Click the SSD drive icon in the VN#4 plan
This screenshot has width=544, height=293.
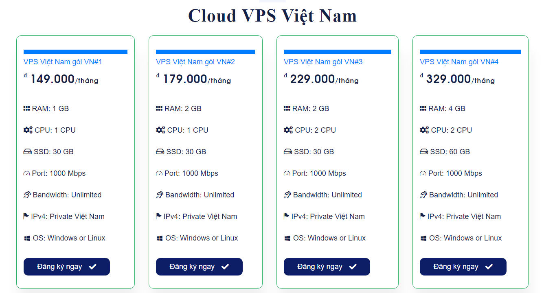(424, 152)
